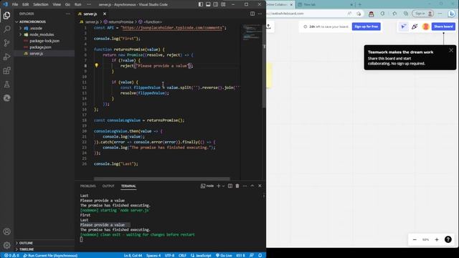Kill the terminal with trash icon

tap(237, 186)
